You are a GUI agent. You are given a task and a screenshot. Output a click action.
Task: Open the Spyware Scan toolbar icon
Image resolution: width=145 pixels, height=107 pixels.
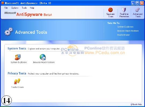click(x=110, y=10)
